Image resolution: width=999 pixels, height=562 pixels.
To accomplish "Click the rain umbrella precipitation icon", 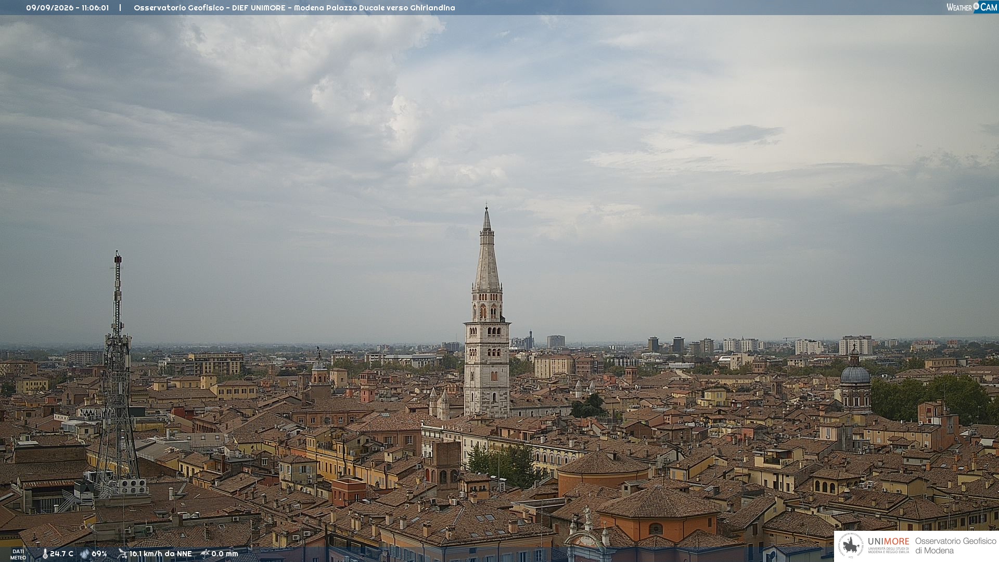I will pyautogui.click(x=205, y=554).
